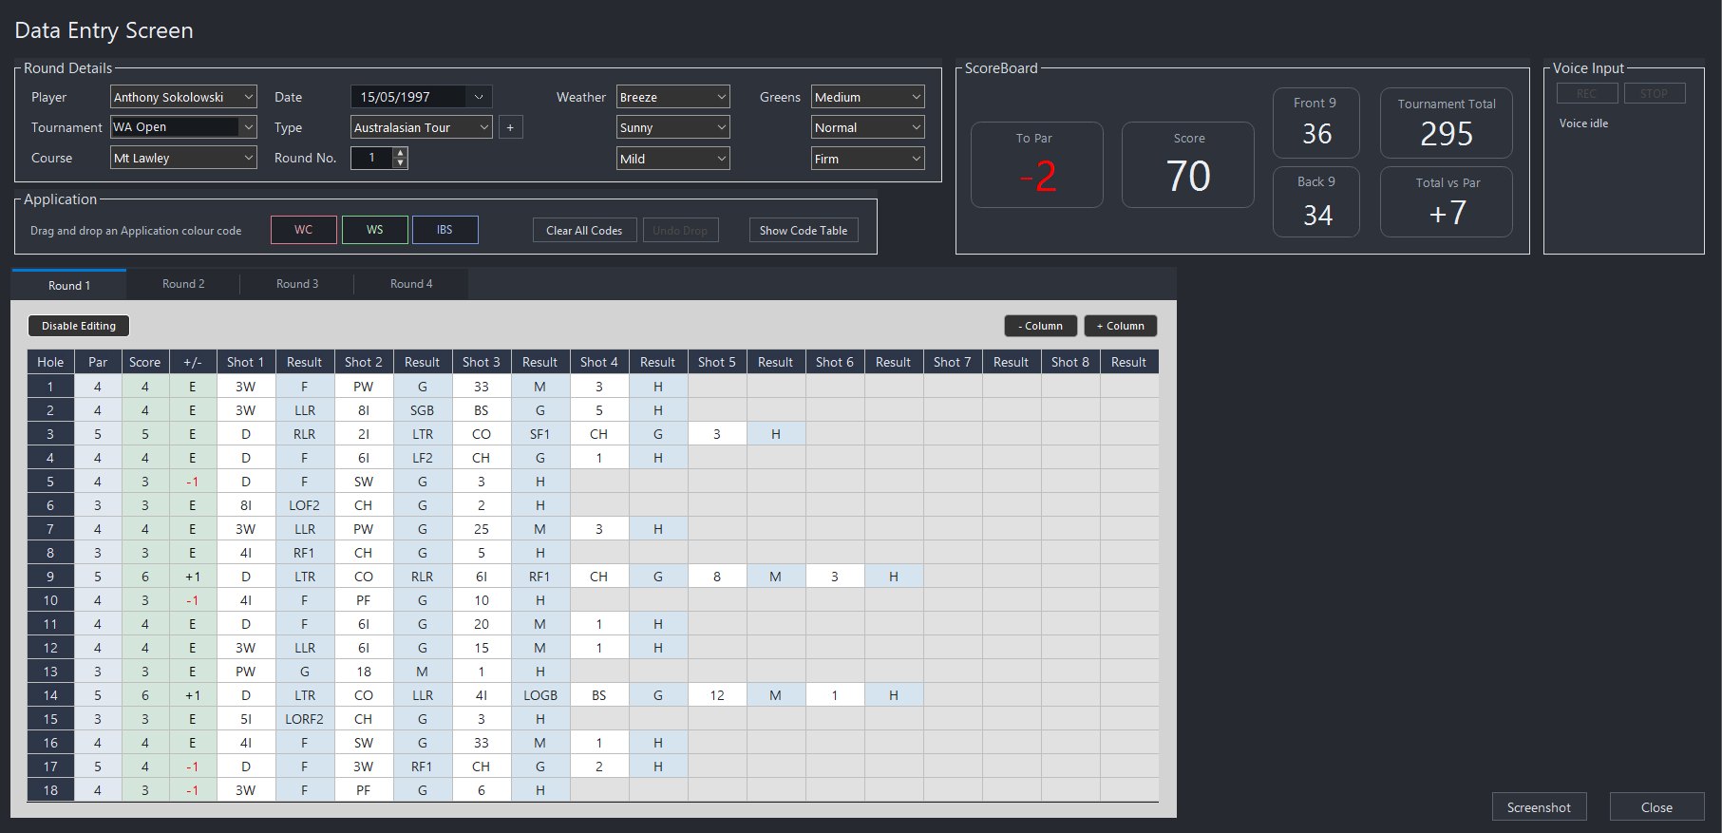Open the Greens dropdown showing Medium
The image size is (1722, 833).
pos(867,97)
